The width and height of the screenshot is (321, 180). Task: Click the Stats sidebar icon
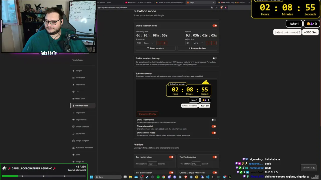tap(73, 155)
